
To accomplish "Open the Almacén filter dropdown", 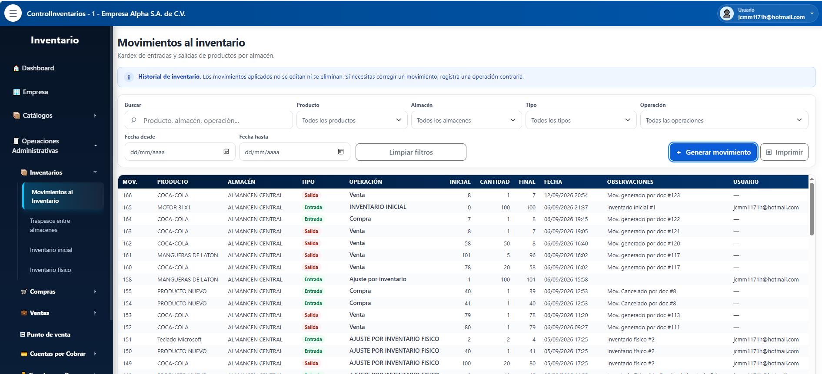I will (466, 120).
